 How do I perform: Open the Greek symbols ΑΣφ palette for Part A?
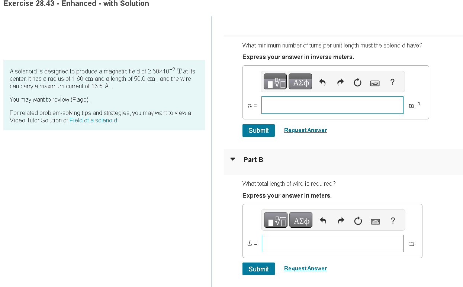click(x=300, y=82)
